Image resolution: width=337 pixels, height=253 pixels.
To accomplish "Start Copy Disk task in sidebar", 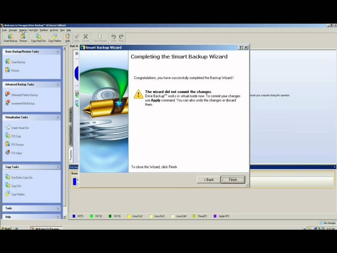I will [13, 186].
